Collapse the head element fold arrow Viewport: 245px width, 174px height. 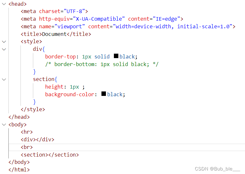click(x=4, y=4)
